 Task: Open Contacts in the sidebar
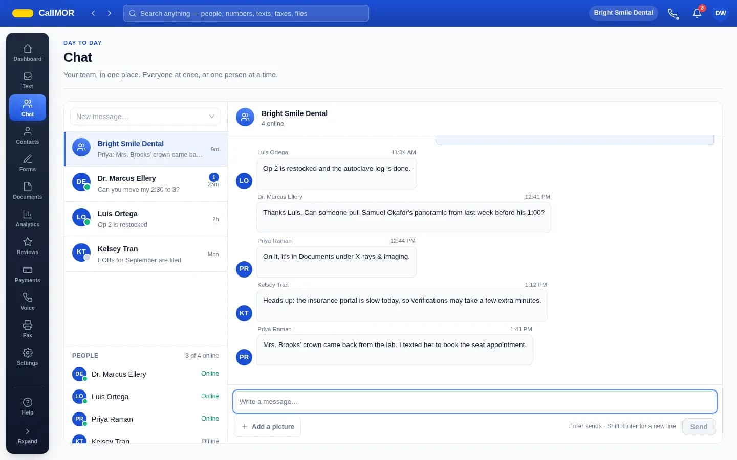pyautogui.click(x=28, y=135)
